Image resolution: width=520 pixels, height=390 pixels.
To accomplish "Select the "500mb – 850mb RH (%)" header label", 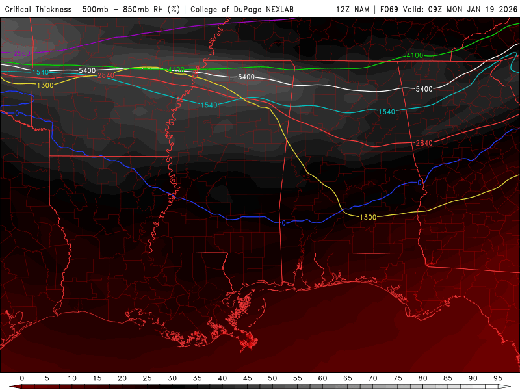I will point(131,9).
